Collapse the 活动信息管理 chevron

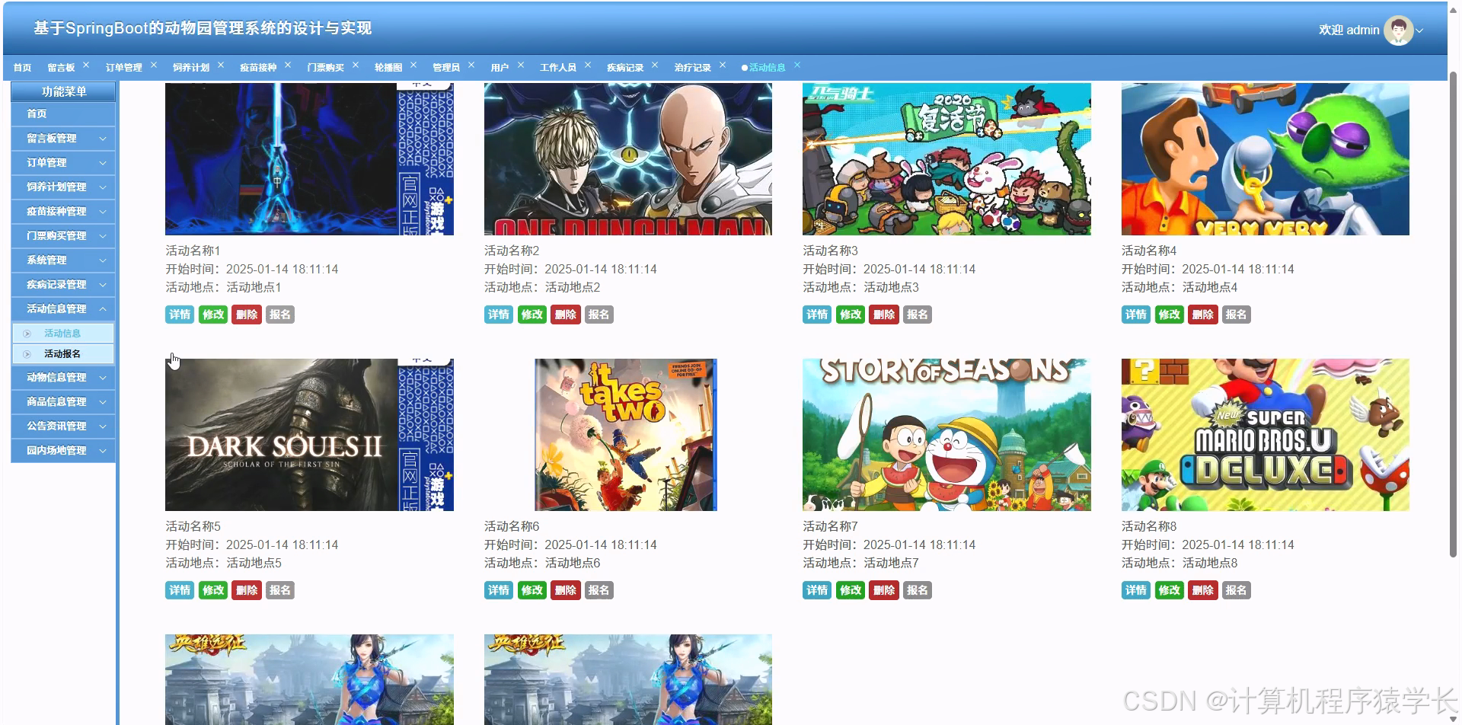pyautogui.click(x=103, y=308)
